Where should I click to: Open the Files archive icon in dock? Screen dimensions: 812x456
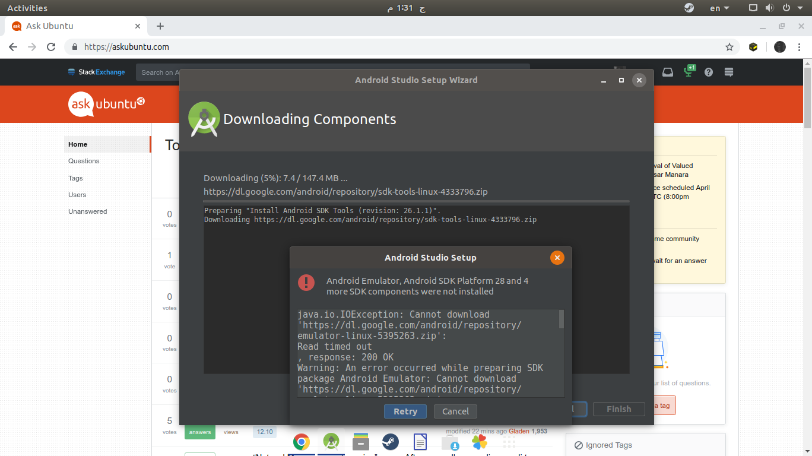(360, 442)
